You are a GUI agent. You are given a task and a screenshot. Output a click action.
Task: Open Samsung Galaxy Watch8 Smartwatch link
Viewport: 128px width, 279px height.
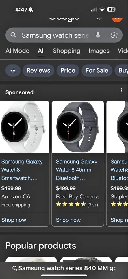(x=22, y=170)
